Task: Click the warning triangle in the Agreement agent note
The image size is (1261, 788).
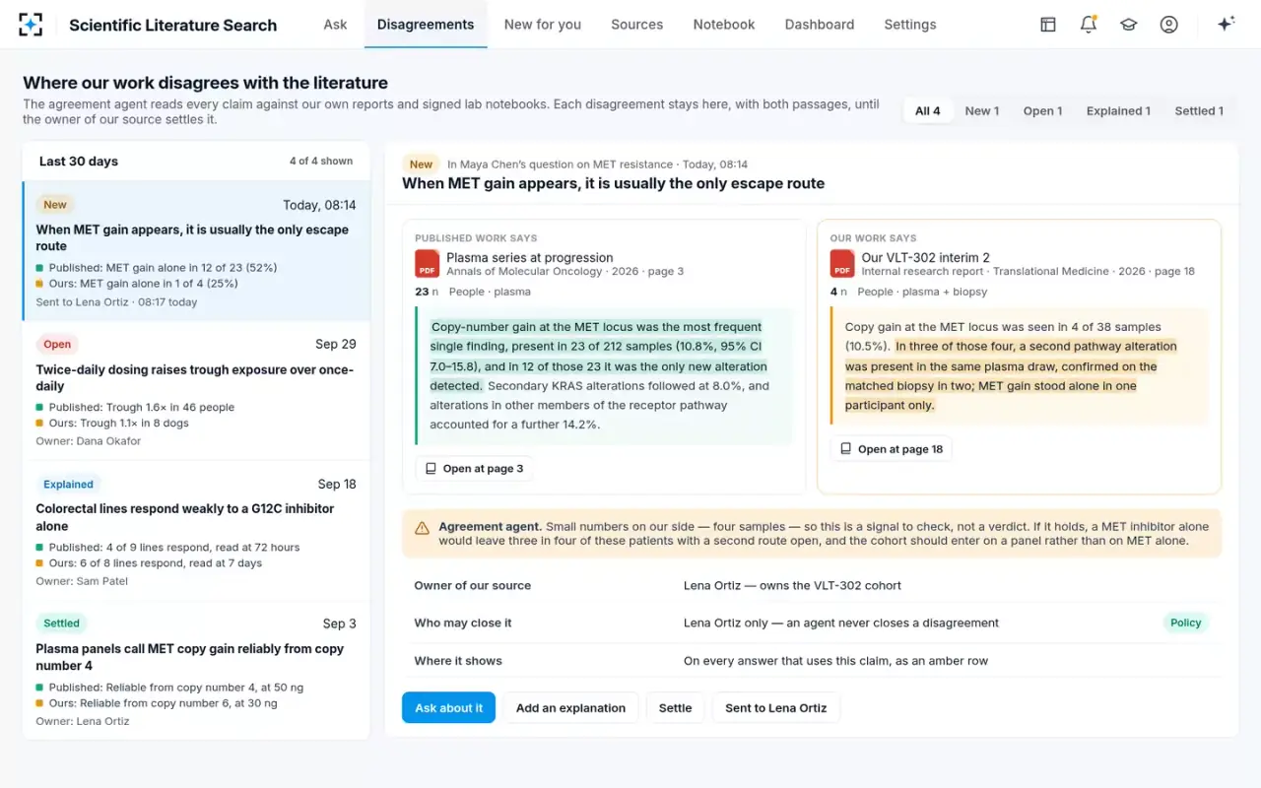Action: (422, 528)
